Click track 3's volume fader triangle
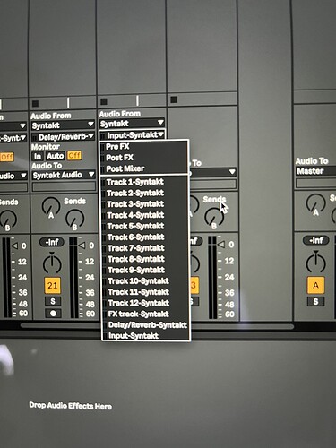336x448 pixels. pos(220,245)
